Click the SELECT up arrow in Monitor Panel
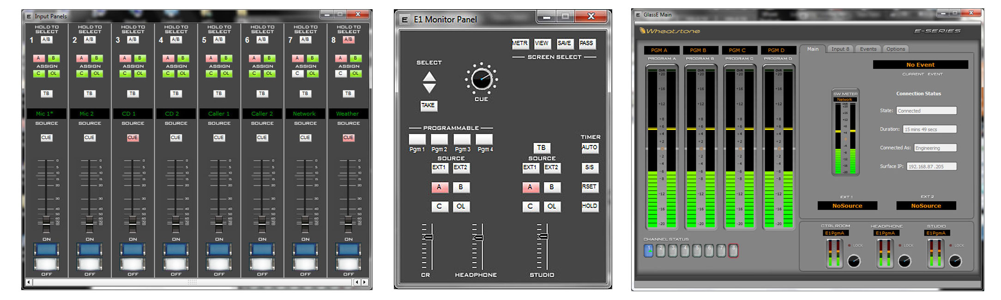Viewport: 1001px width, 300px height. [x=429, y=77]
